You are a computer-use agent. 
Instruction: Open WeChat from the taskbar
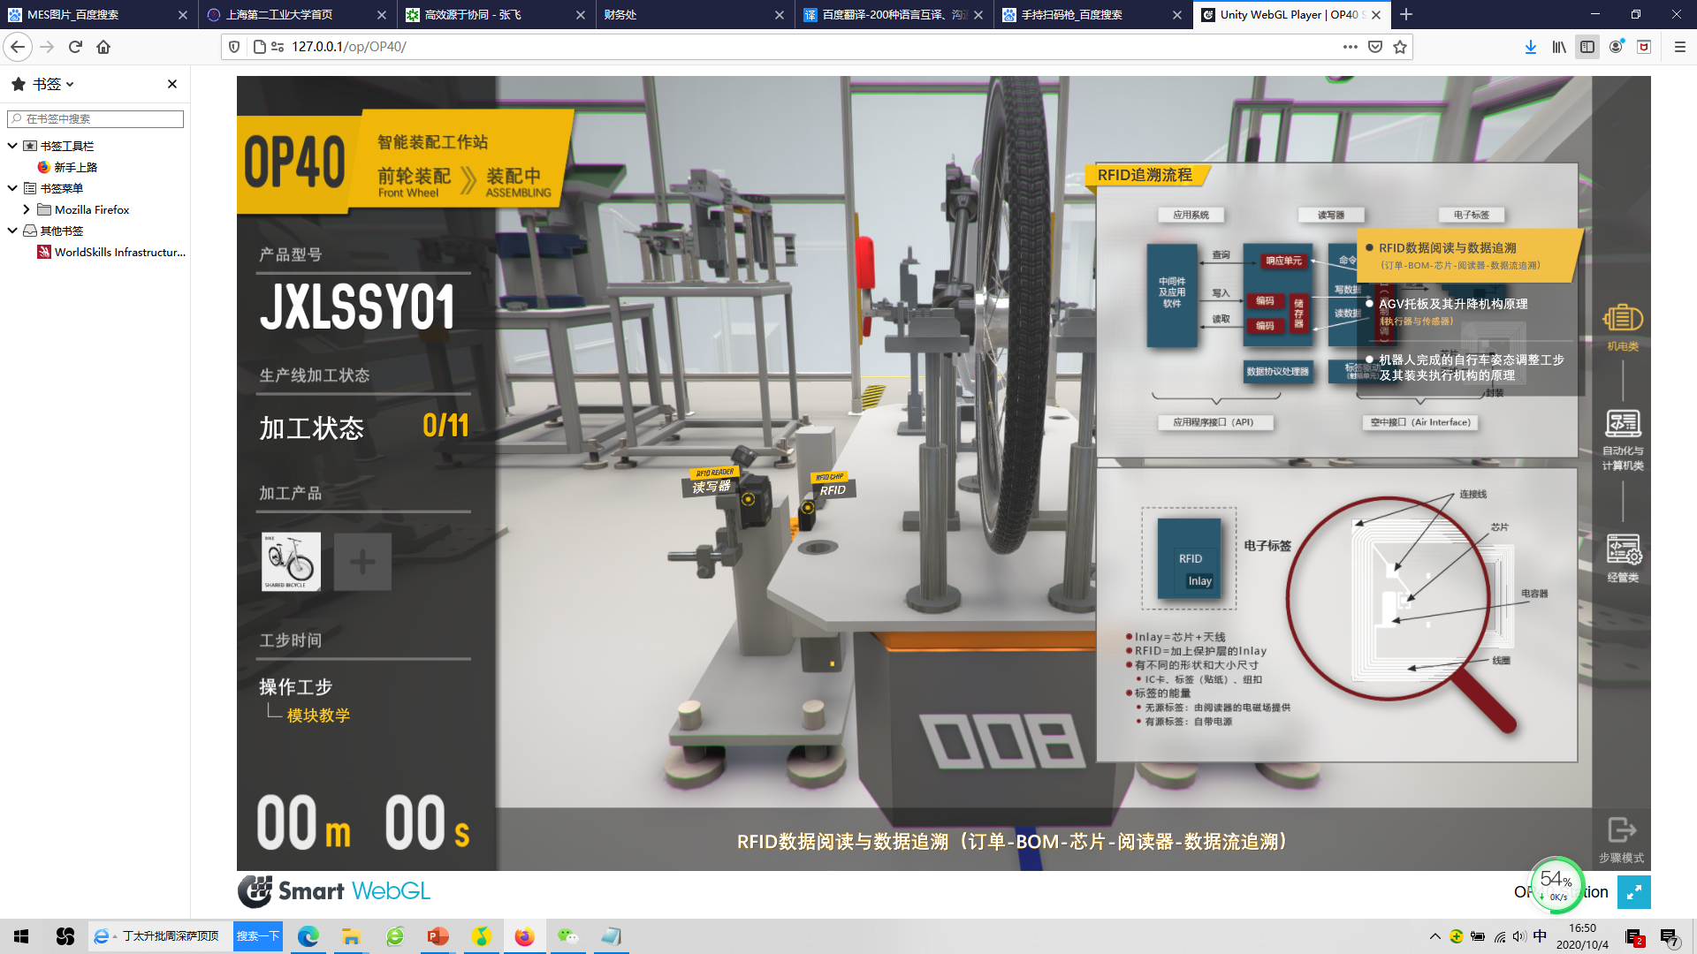click(x=568, y=936)
